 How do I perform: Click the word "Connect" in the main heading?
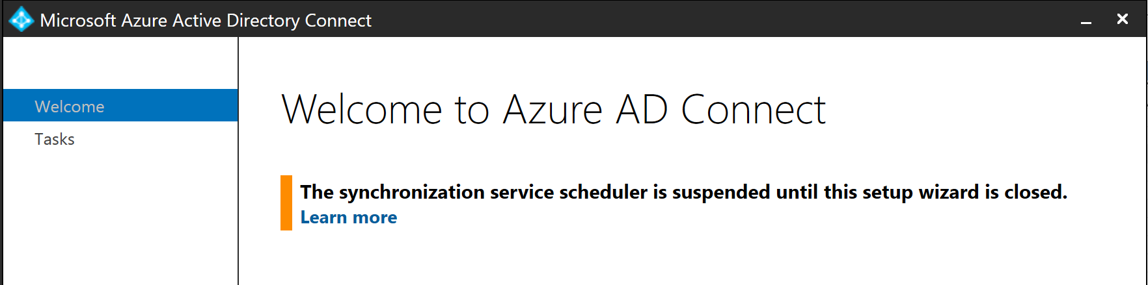click(753, 109)
